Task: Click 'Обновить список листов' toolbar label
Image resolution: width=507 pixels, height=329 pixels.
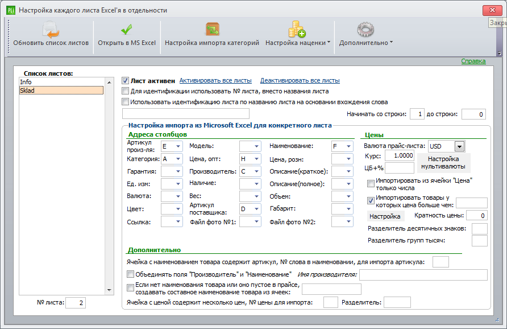Action: [x=51, y=43]
